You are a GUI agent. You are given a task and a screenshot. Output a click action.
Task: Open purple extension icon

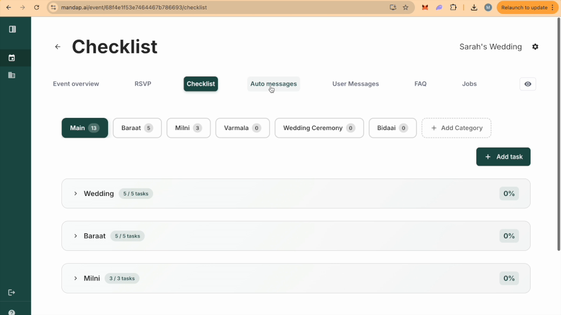439,8
